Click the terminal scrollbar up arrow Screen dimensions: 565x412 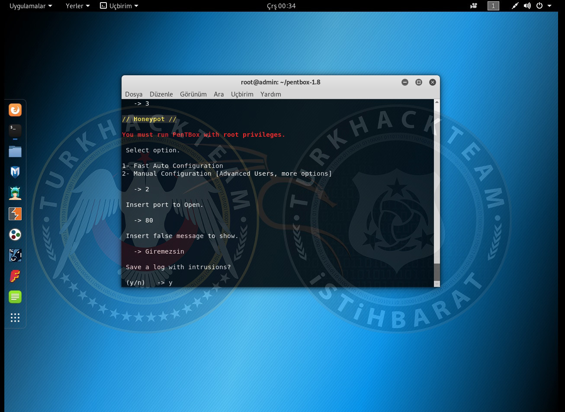pyautogui.click(x=437, y=102)
